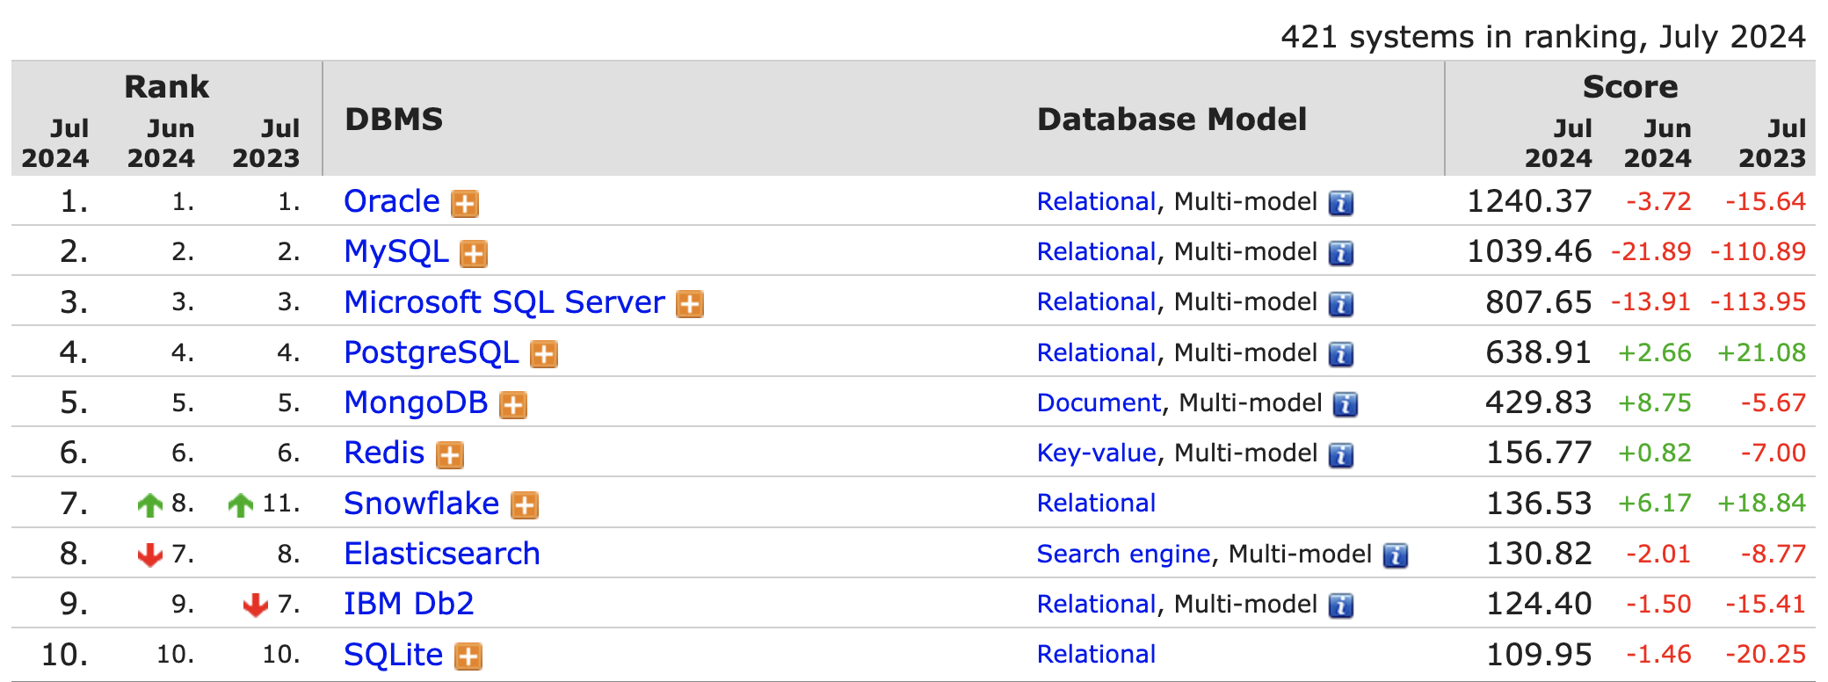
Task: Click the plus icon beside Microsoft SQL Server
Action: pyautogui.click(x=690, y=304)
